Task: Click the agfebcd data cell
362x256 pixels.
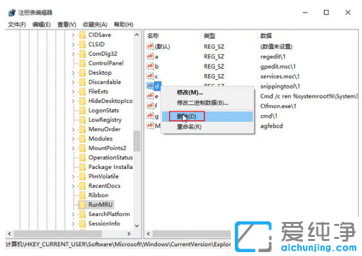Action: click(x=271, y=126)
